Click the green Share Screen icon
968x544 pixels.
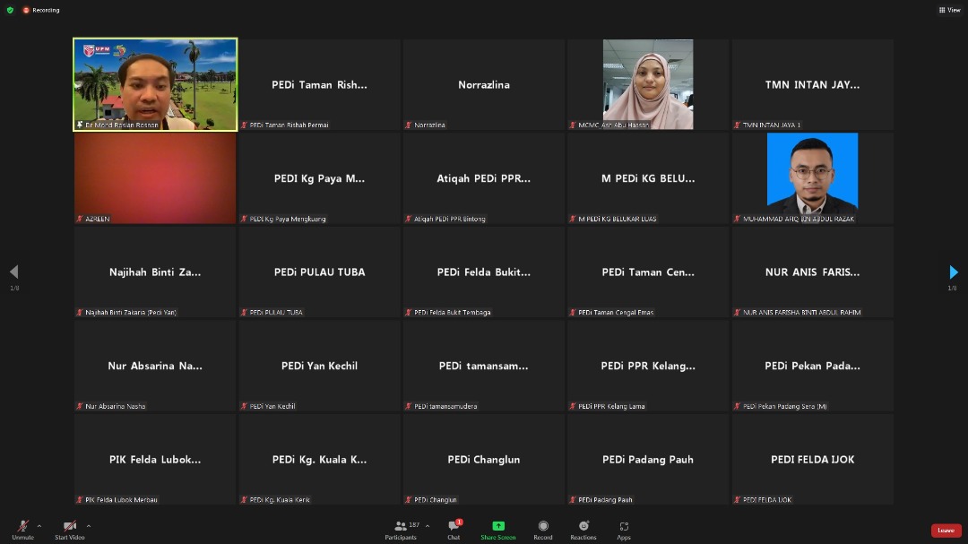click(x=498, y=526)
